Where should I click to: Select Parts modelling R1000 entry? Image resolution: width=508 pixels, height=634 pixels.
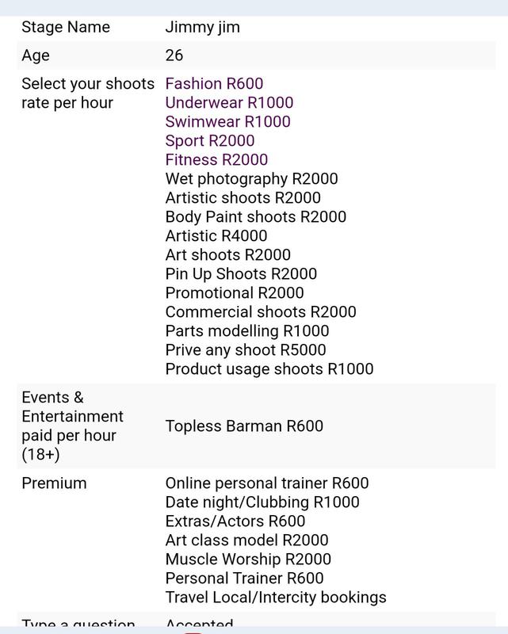coord(246,331)
